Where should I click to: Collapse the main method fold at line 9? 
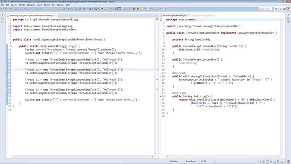[12, 46]
